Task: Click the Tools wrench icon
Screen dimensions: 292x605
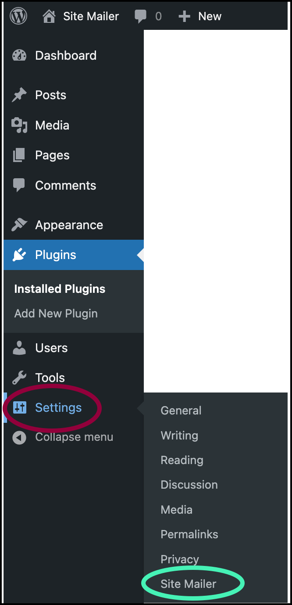Action: [19, 378]
